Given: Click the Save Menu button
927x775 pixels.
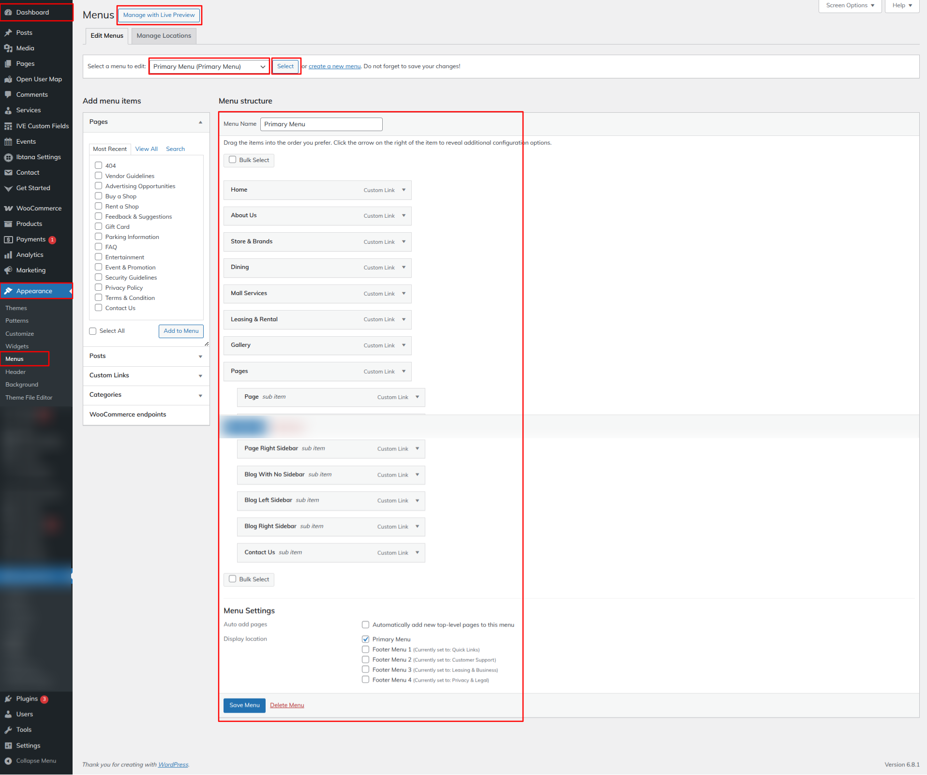Looking at the screenshot, I should tap(244, 705).
